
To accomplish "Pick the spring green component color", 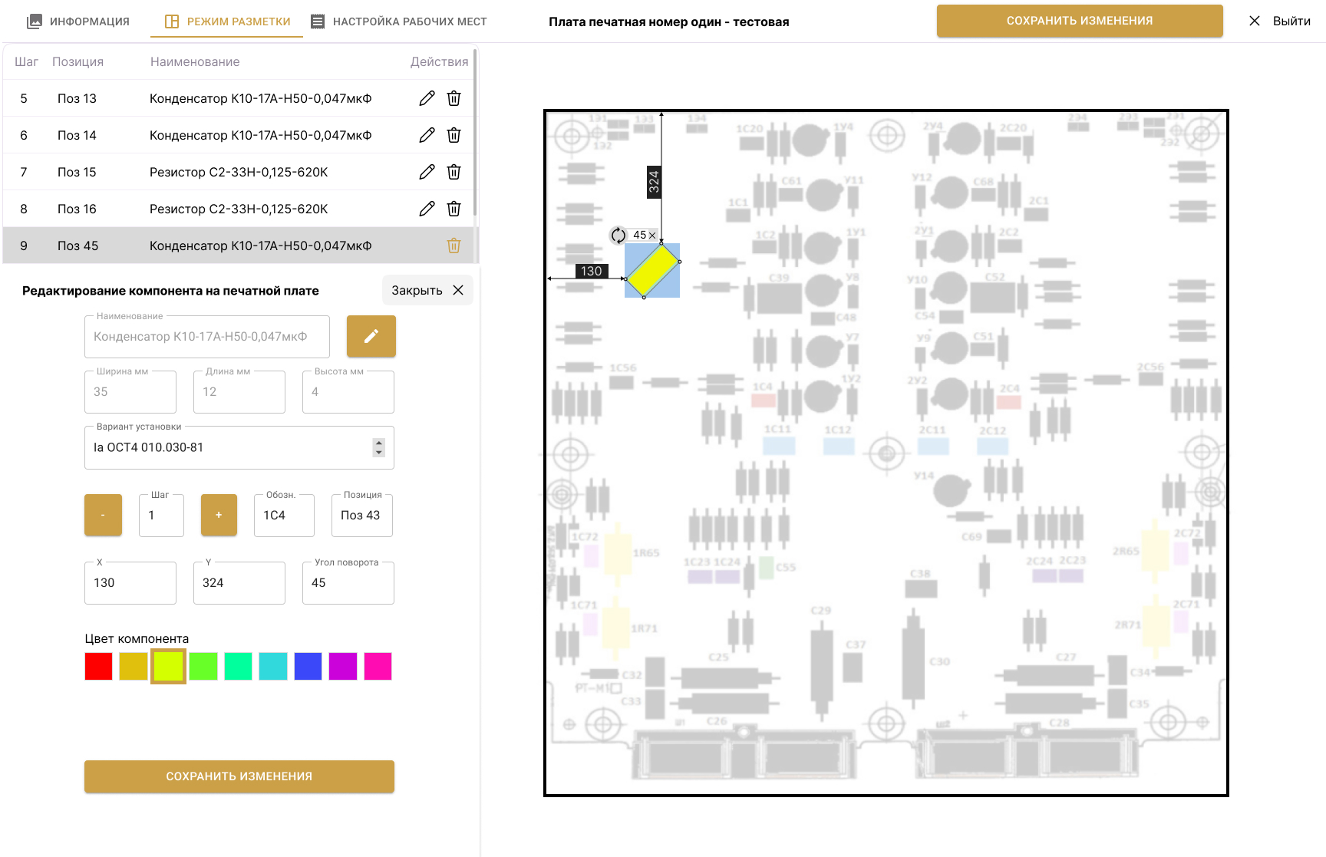I will (x=238, y=666).
